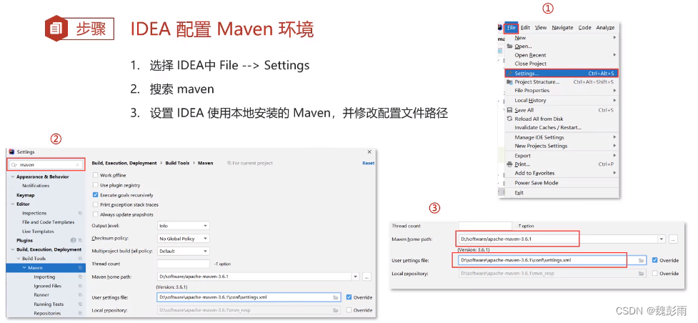Toggle the User settings file Override checkbox in the Settings dialog
Image resolution: width=698 pixels, height=323 pixels.
(x=349, y=297)
